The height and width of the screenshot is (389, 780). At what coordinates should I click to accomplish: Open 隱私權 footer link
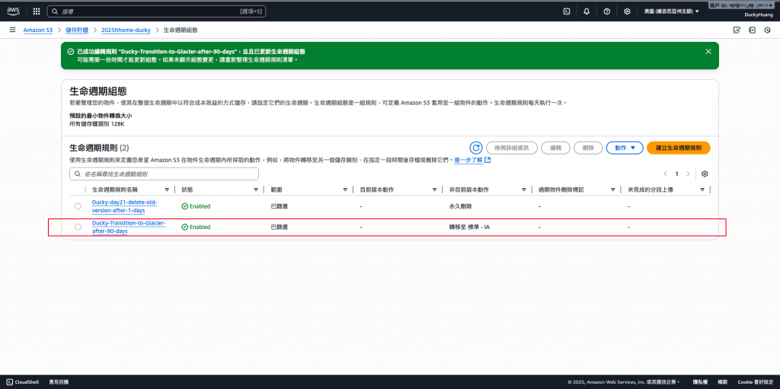click(x=699, y=382)
